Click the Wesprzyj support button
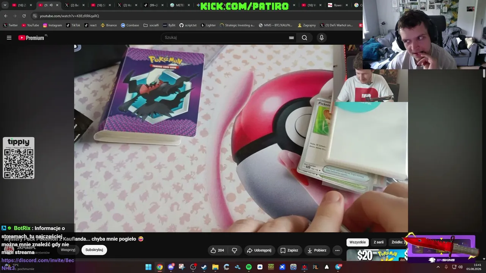The height and width of the screenshot is (273, 486). (x=68, y=250)
